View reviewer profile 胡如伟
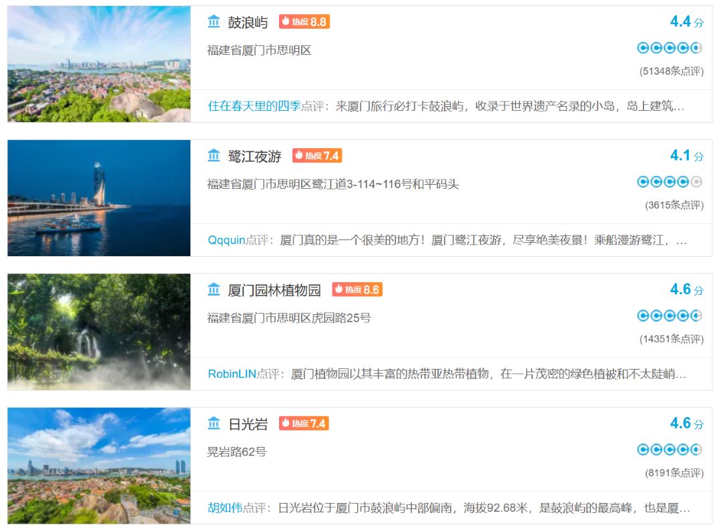Image resolution: width=721 pixels, height=529 pixels. pyautogui.click(x=225, y=508)
